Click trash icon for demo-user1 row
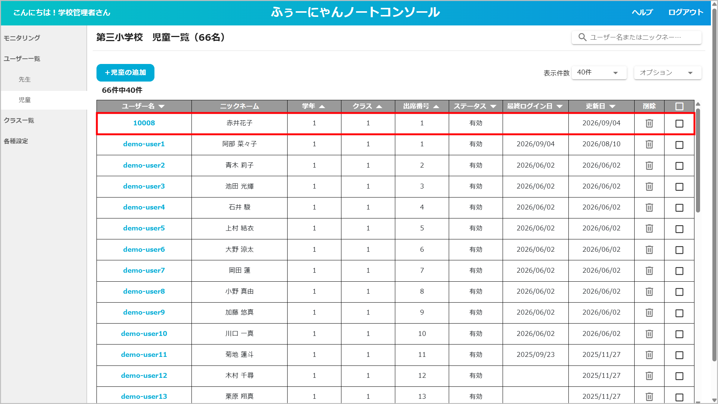Image resolution: width=718 pixels, height=404 pixels. tap(649, 144)
